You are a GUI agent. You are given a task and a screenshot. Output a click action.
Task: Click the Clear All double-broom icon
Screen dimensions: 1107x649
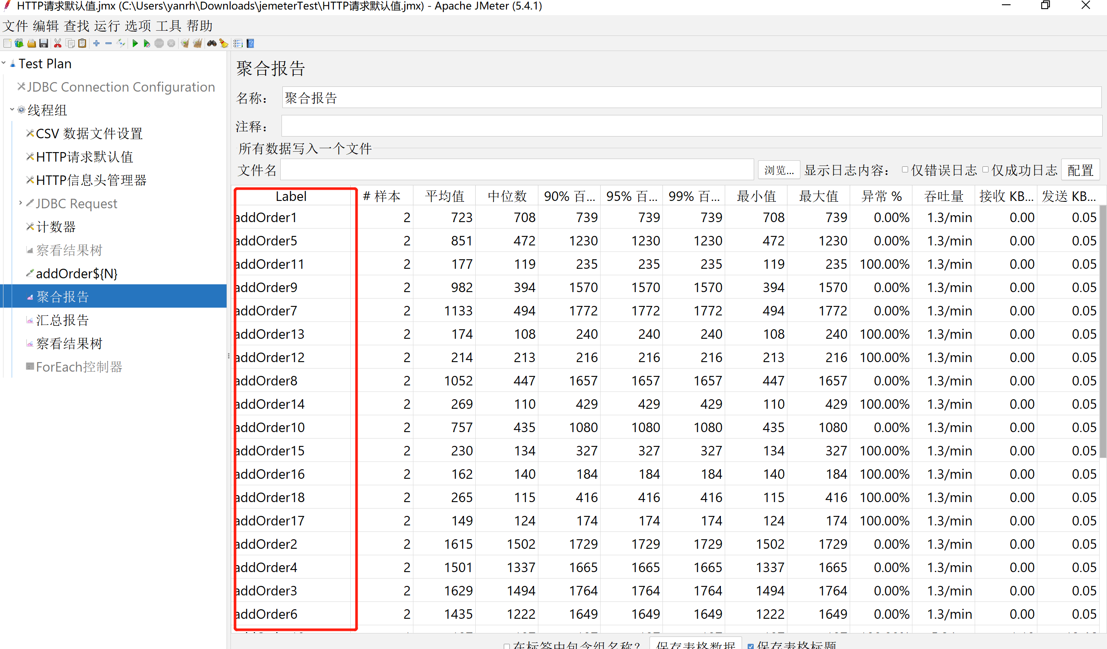(x=197, y=44)
